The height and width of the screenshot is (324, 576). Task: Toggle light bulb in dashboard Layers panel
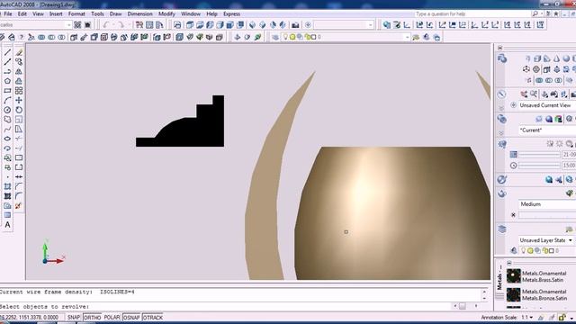tap(523, 251)
